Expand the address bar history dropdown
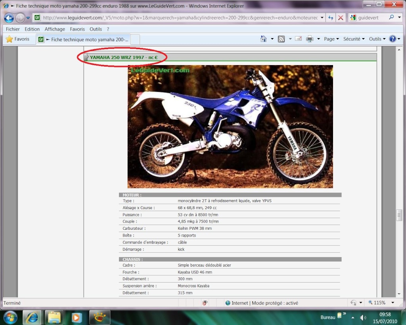This screenshot has width=406, height=325. click(322, 17)
